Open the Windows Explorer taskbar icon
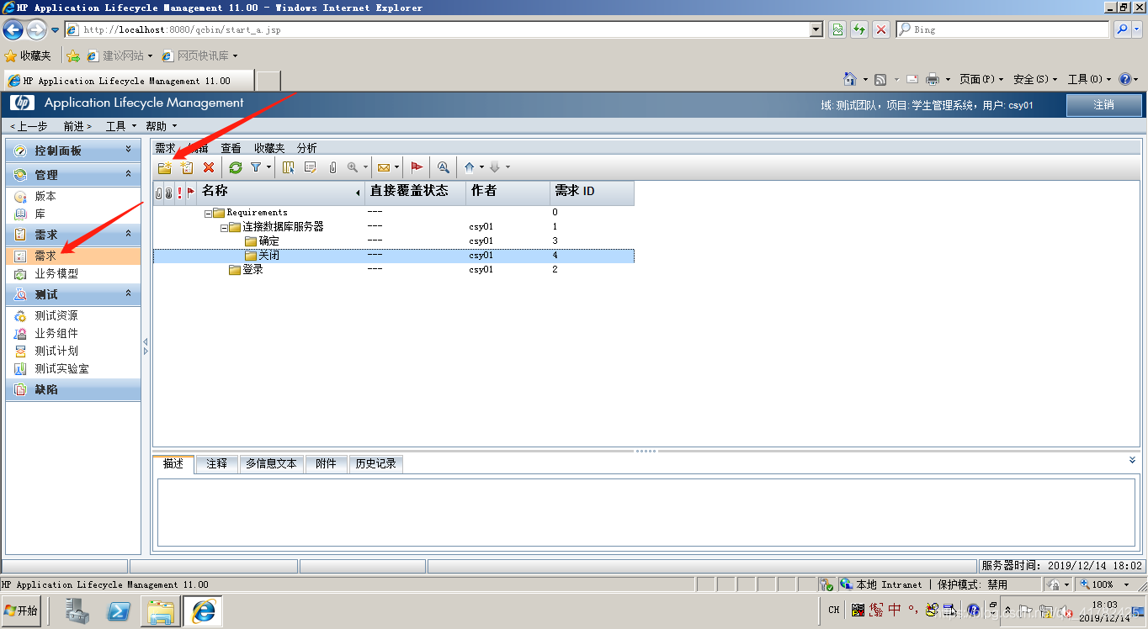 coord(160,611)
